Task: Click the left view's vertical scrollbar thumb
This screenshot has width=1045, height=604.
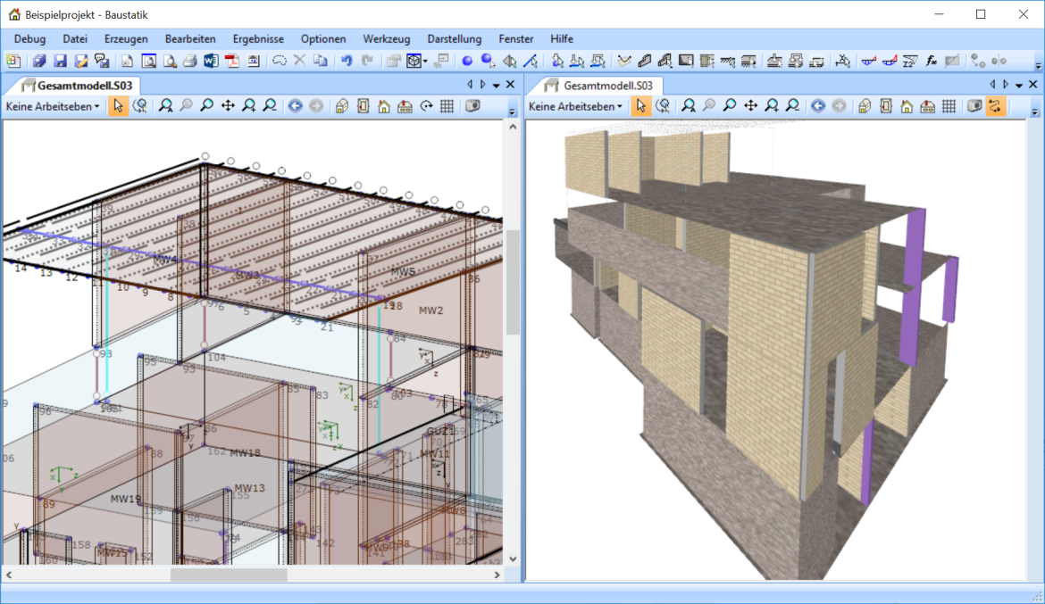Action: [513, 281]
